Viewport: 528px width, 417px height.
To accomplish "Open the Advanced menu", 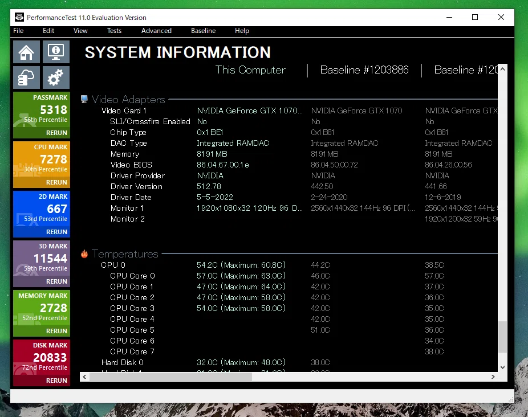I will pyautogui.click(x=156, y=31).
